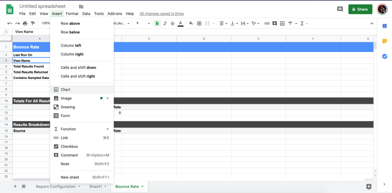Select Checkbox in the Insert menu
The height and width of the screenshot is (193, 392).
click(82, 146)
